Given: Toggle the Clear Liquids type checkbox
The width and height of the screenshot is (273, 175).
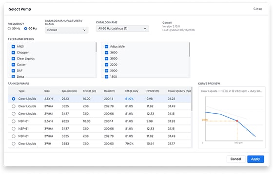Looking at the screenshot, I should 13,58.
